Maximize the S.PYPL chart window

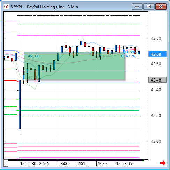(x=149, y=7)
